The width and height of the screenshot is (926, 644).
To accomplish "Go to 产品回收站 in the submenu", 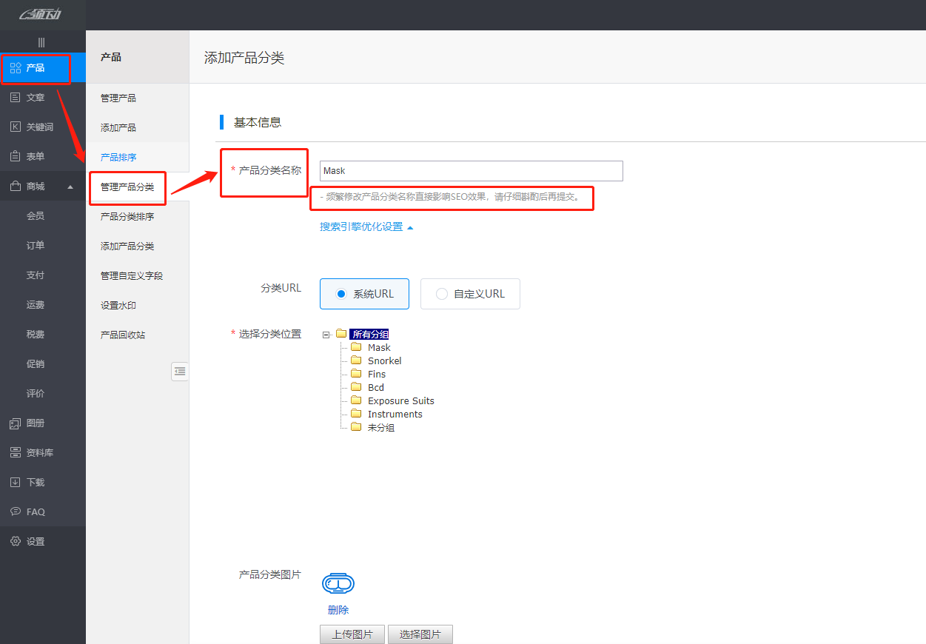I will pos(122,334).
